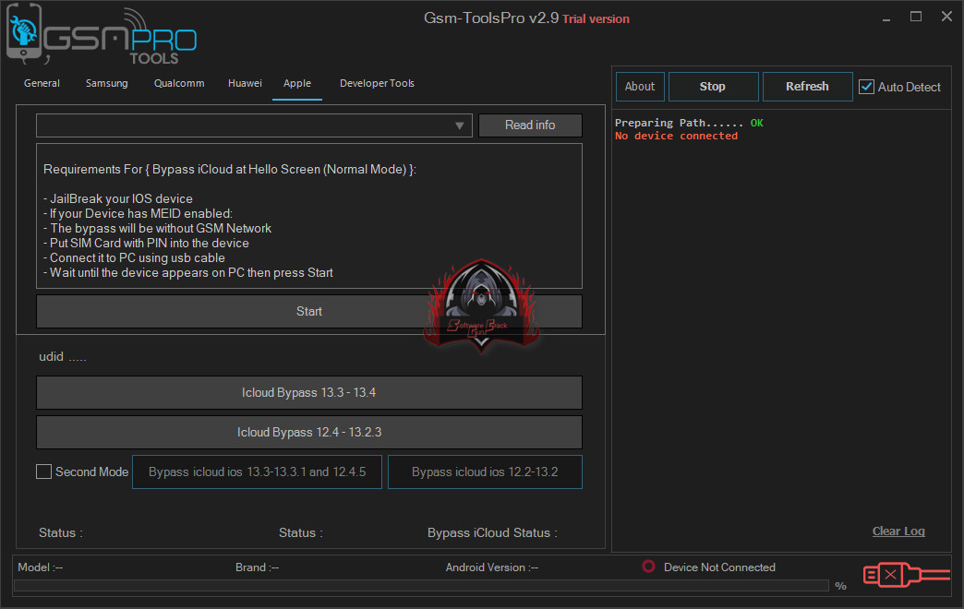Image resolution: width=964 pixels, height=609 pixels.
Task: Click Bypass icloud ios 13.3-13.3.1 and 12.4.5
Action: tap(257, 472)
